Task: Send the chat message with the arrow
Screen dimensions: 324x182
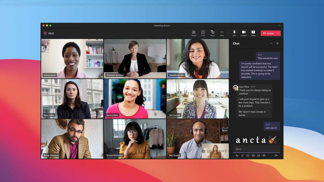Action: pyautogui.click(x=276, y=155)
